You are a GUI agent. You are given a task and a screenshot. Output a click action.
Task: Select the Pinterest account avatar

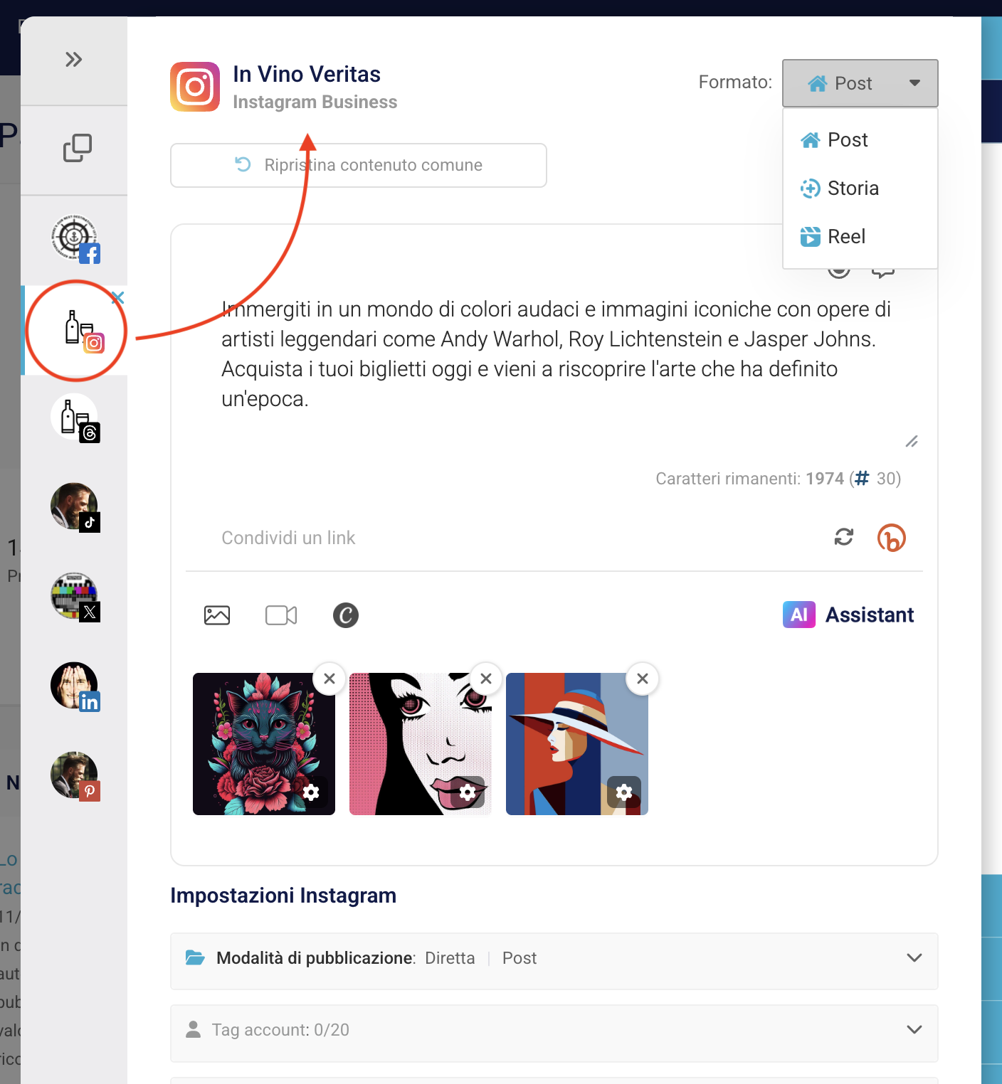[x=75, y=776]
